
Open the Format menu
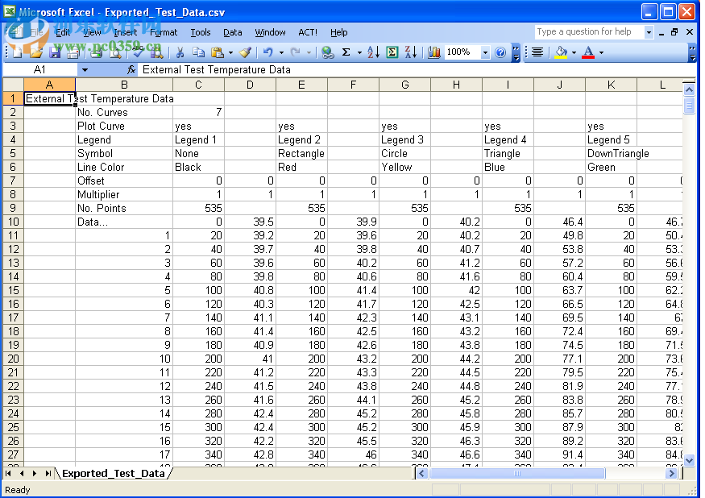(164, 32)
